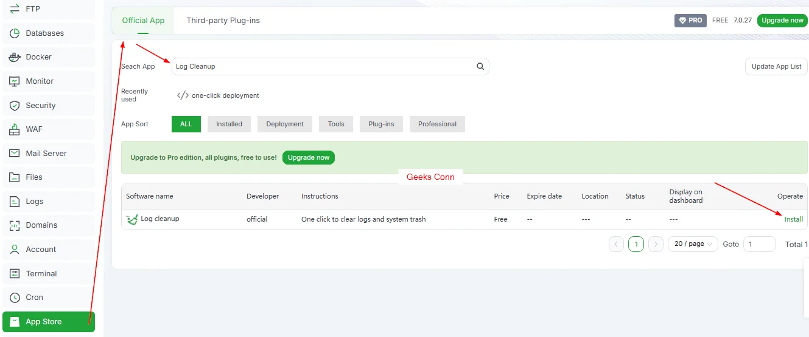Click the WAF firewall icon
The image size is (809, 337).
(x=15, y=129)
